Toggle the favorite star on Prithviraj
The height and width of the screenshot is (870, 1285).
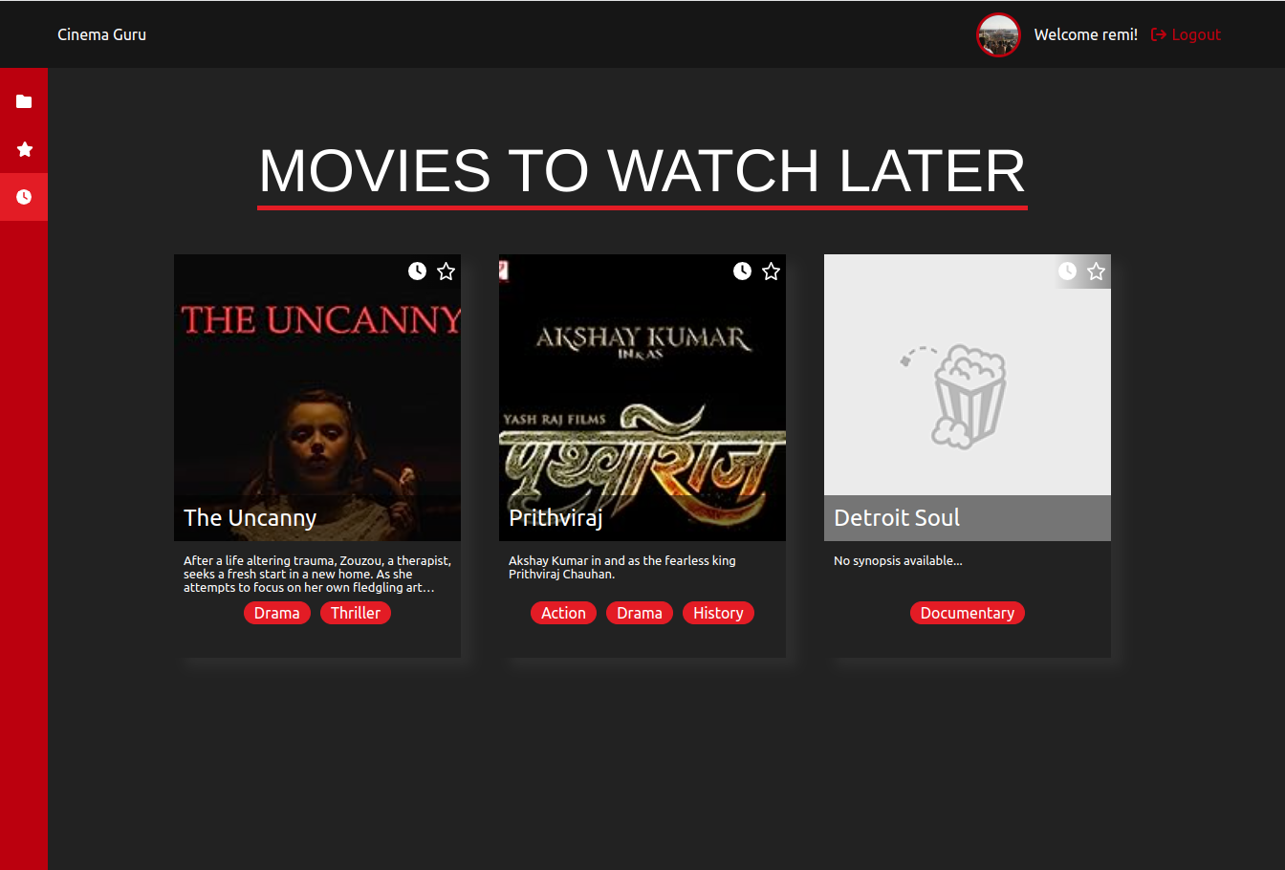[771, 272]
